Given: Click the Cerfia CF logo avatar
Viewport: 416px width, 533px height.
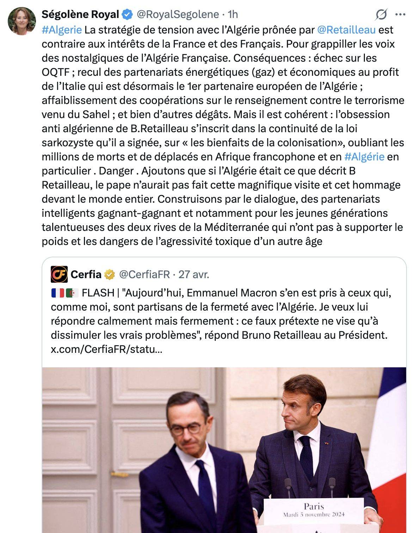Looking at the screenshot, I should pyautogui.click(x=59, y=274).
